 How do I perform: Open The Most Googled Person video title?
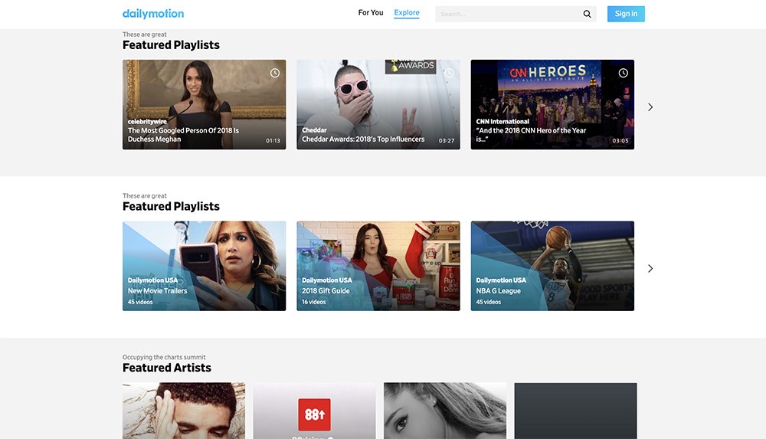point(183,135)
